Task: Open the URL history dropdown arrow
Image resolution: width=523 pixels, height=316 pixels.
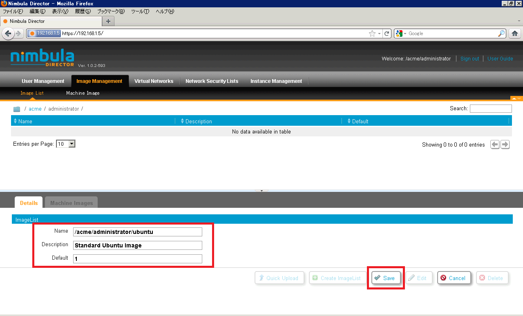Action: tap(380, 33)
